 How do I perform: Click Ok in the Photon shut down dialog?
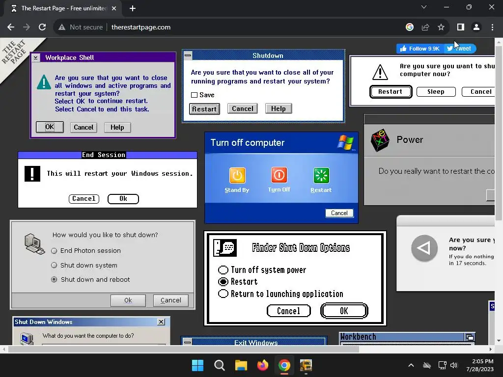128,300
